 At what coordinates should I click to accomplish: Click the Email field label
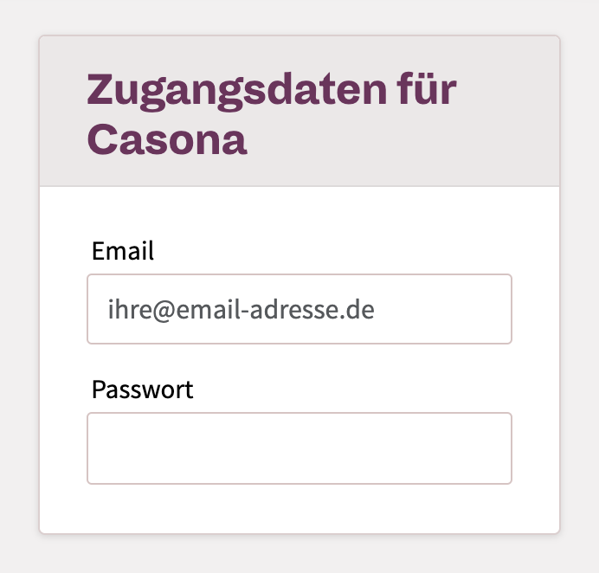123,251
